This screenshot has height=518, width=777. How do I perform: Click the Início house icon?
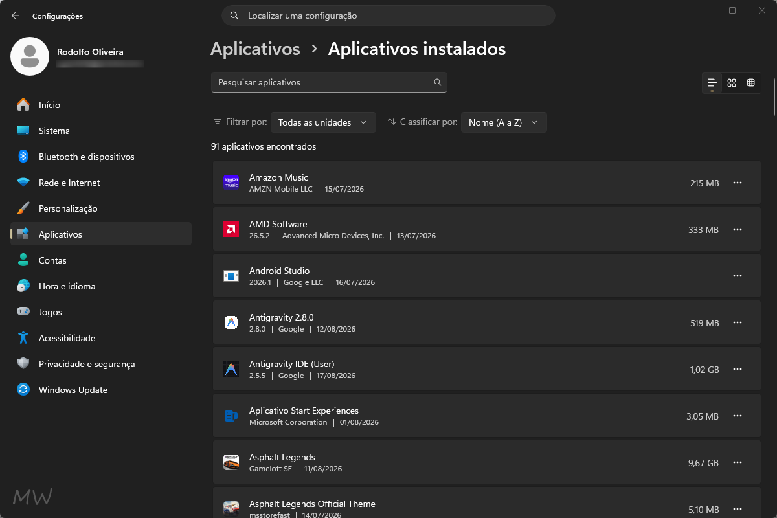pos(23,105)
